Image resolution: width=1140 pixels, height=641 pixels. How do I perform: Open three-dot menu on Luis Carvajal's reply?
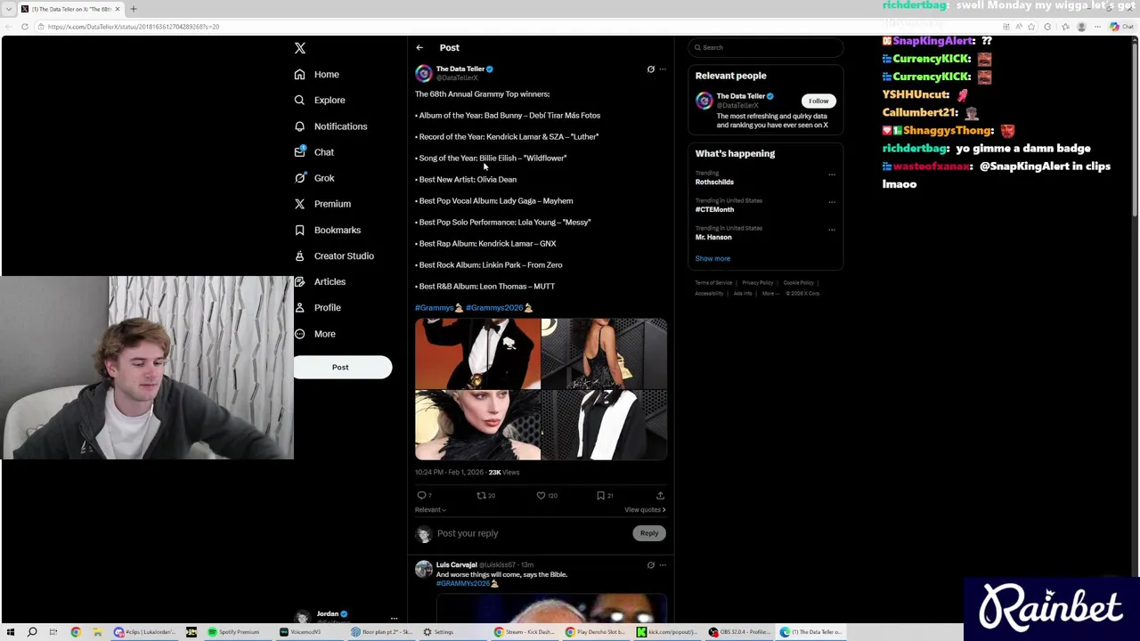tap(662, 565)
